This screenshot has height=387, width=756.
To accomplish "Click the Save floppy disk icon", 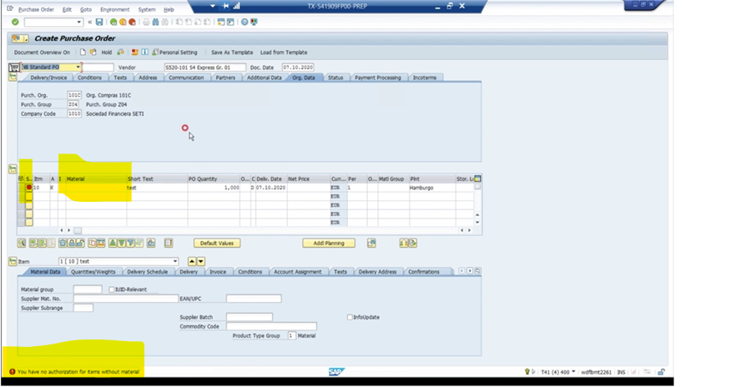I will (99, 23).
